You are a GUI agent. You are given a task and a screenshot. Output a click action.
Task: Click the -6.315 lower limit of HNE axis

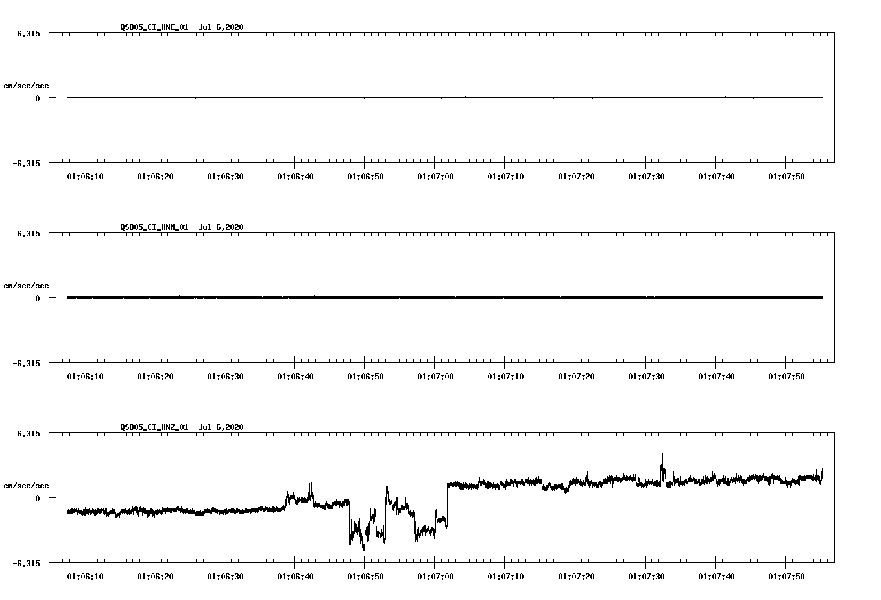pos(26,163)
